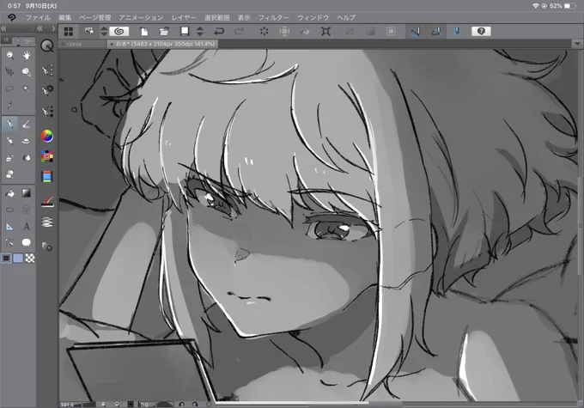Click the 141.4 zoom value field

[x=67, y=405]
